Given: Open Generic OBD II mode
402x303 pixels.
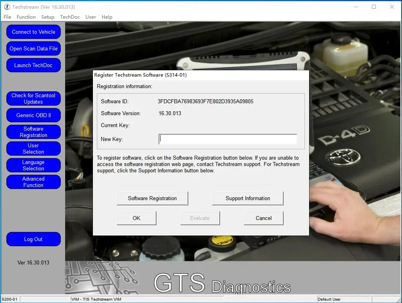Looking at the screenshot, I should [34, 115].
